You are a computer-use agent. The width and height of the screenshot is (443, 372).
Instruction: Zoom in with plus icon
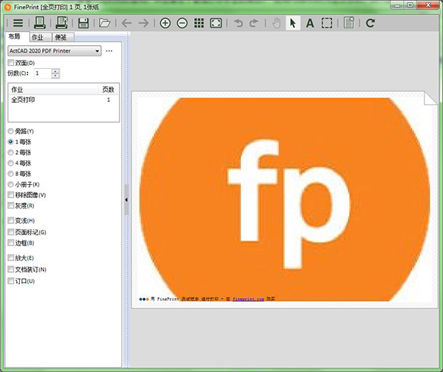[x=165, y=23]
